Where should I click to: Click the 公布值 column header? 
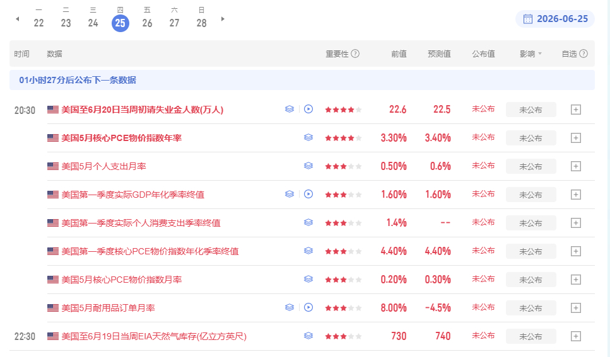[x=484, y=54]
